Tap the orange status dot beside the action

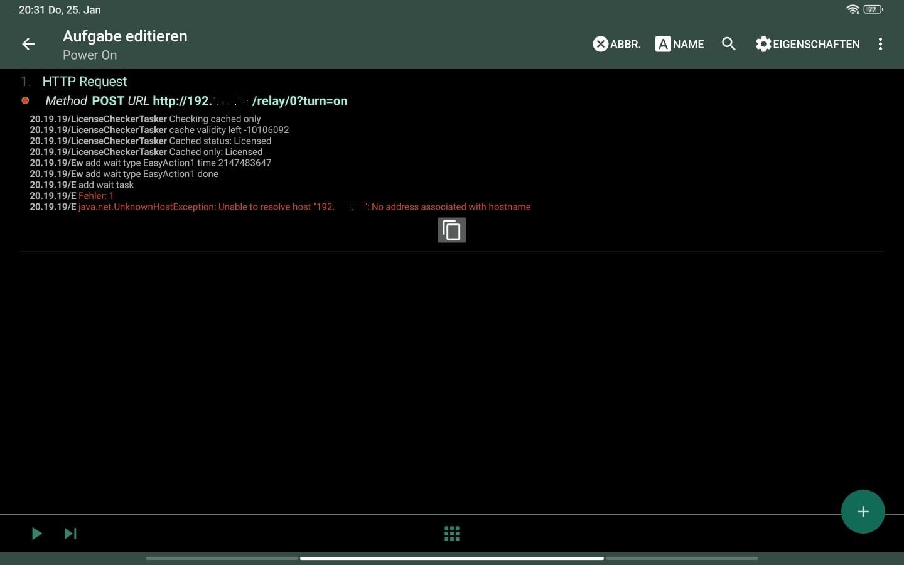25,100
